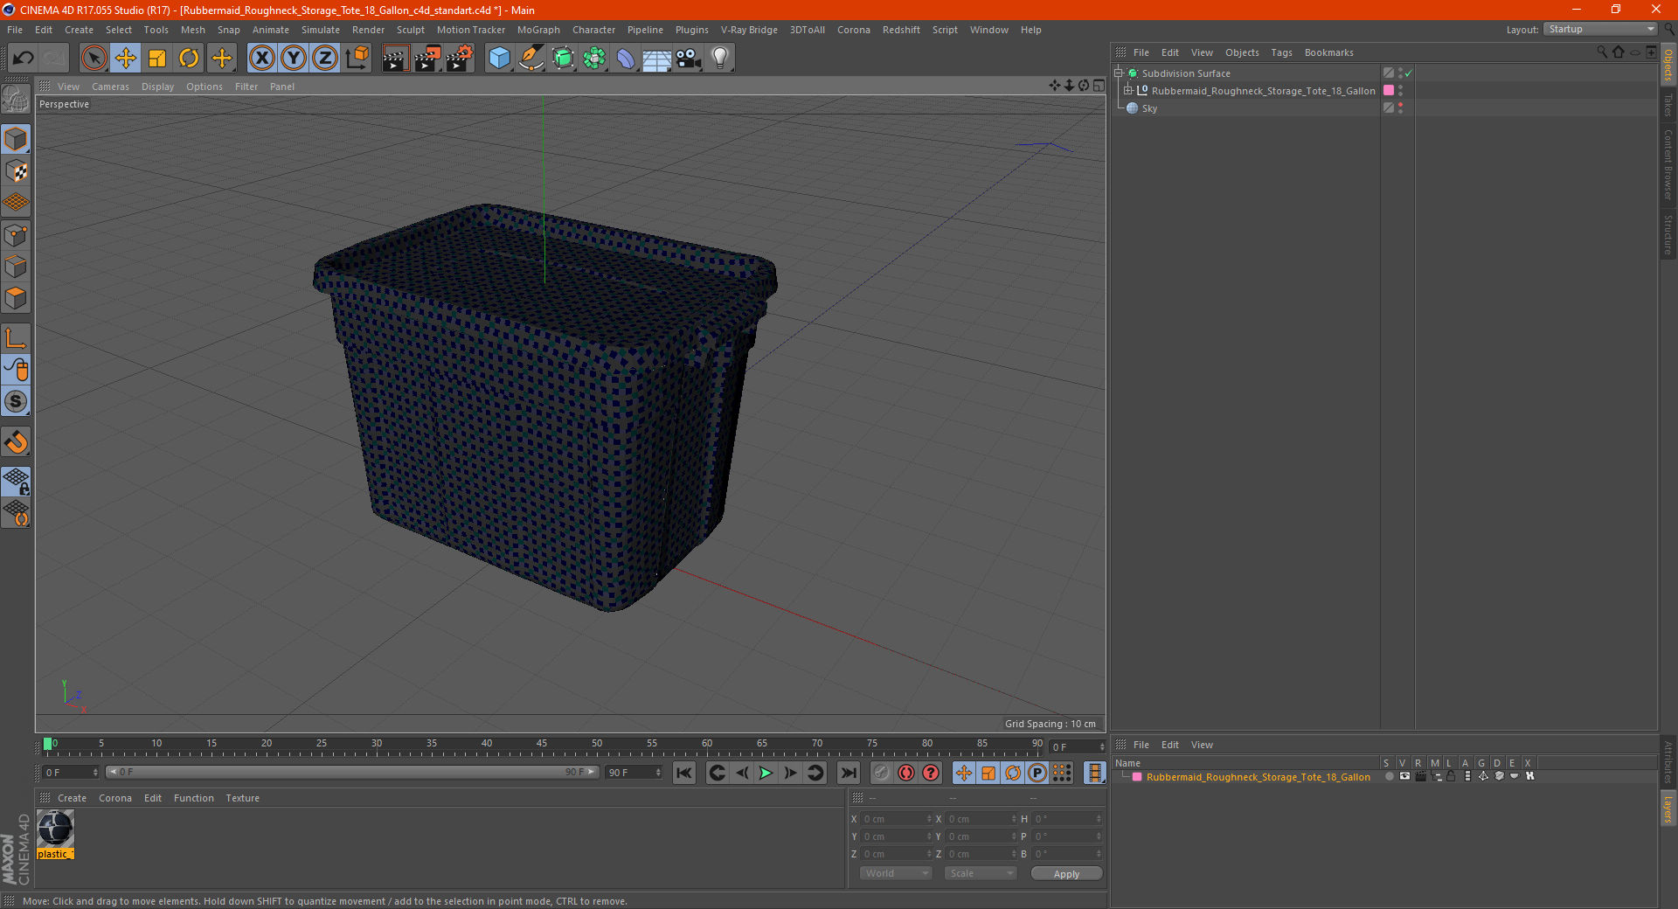The image size is (1678, 909).
Task: Open the material manager Function menu
Action: point(193,798)
